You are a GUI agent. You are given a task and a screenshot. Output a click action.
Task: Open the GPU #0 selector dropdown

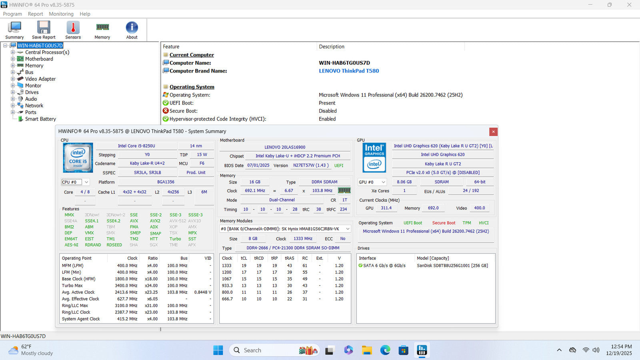click(383, 182)
